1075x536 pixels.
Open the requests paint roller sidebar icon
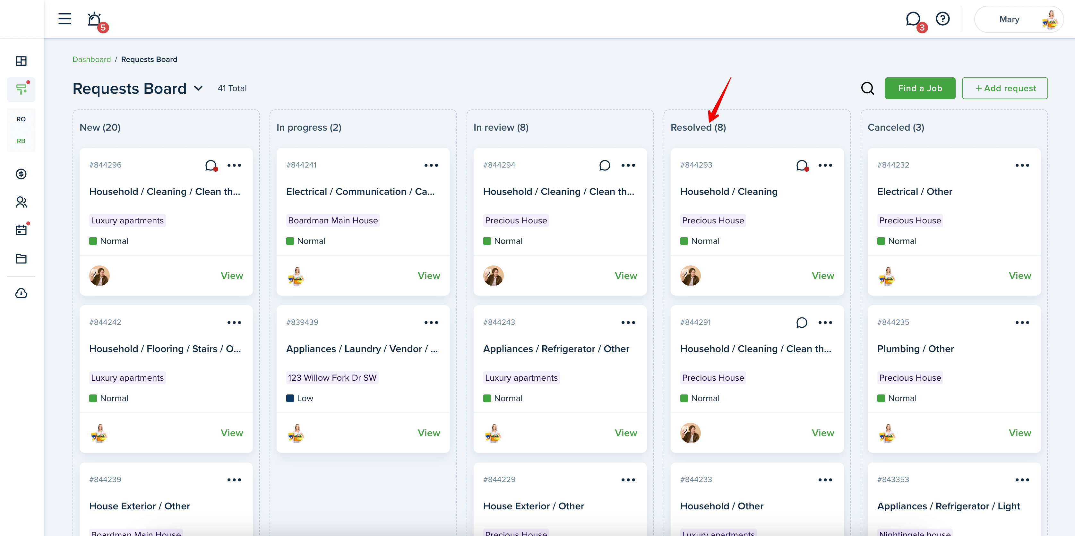(x=21, y=89)
